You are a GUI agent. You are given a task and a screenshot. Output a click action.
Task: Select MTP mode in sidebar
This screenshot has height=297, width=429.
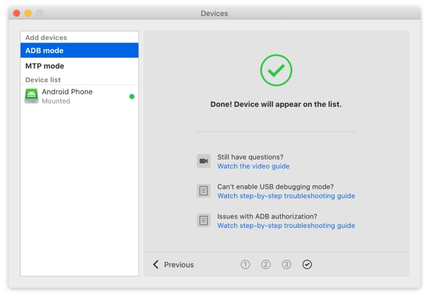coord(79,66)
